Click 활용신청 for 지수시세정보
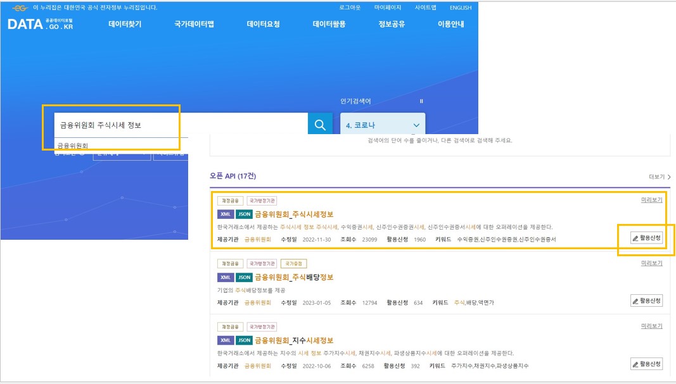Image resolution: width=676 pixels, height=384 pixels. click(x=646, y=364)
